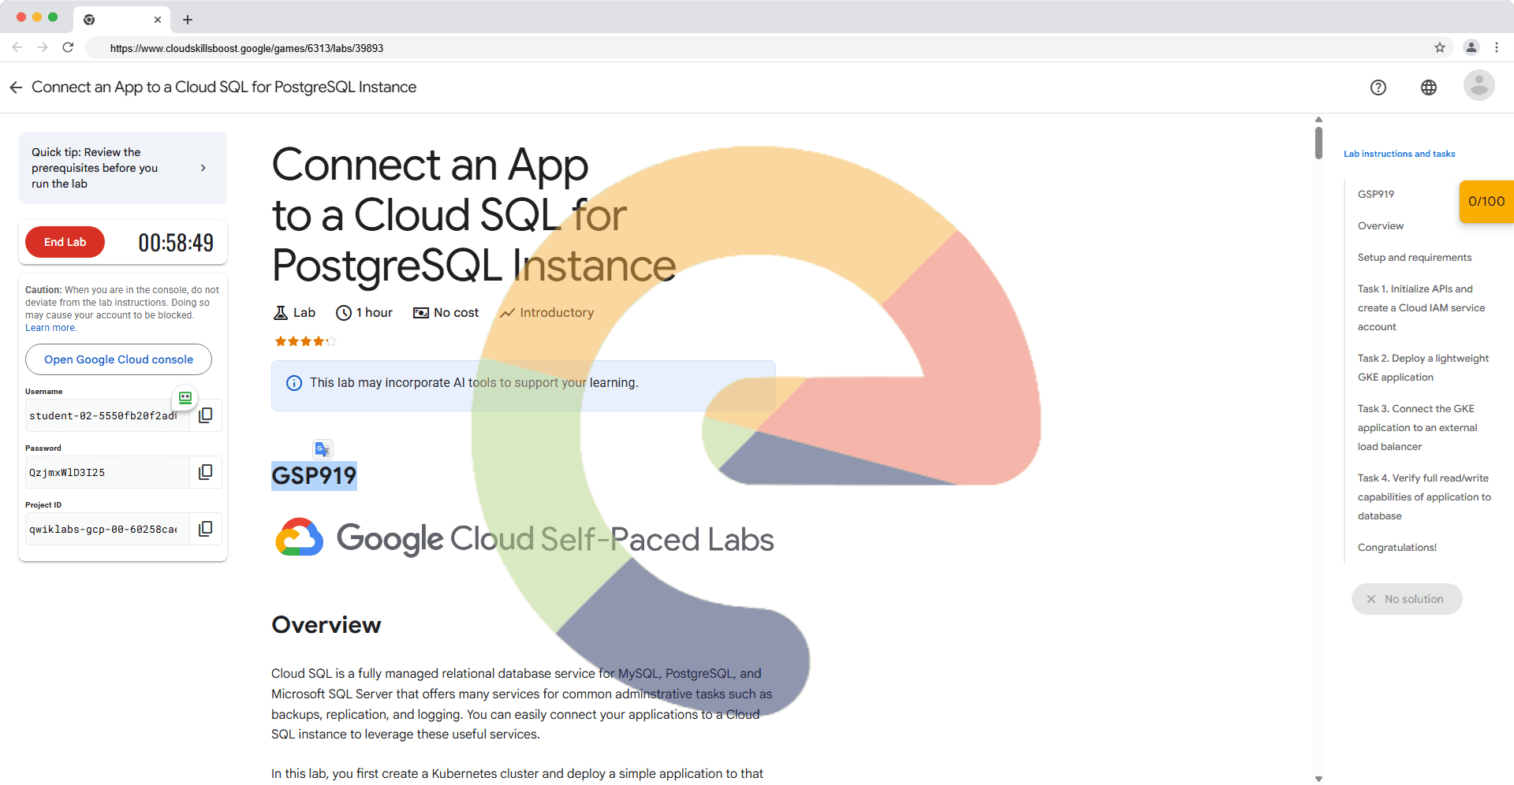1514x785 pixels.
Task: Open the Chrome three-dot menu
Action: tap(1496, 48)
